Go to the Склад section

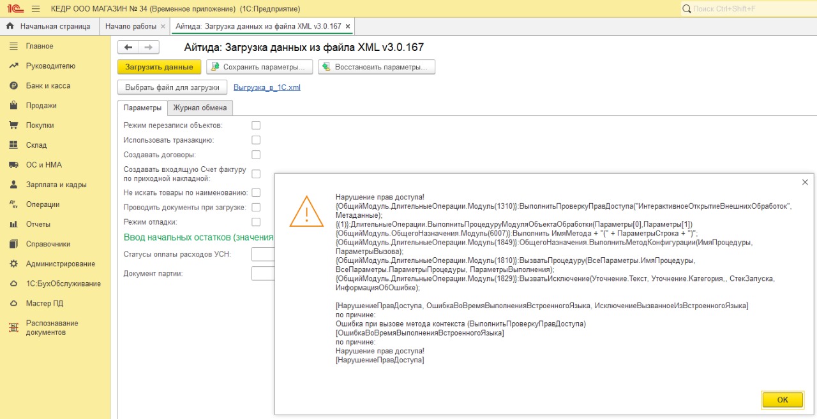point(36,145)
